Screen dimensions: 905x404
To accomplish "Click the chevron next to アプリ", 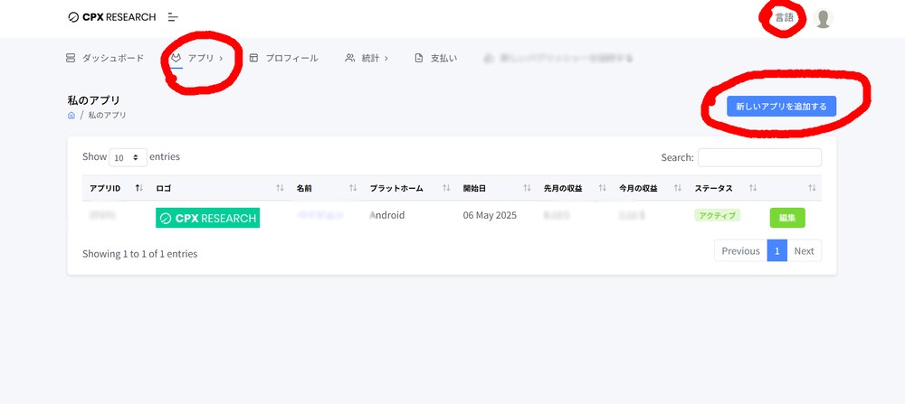I will pyautogui.click(x=221, y=58).
